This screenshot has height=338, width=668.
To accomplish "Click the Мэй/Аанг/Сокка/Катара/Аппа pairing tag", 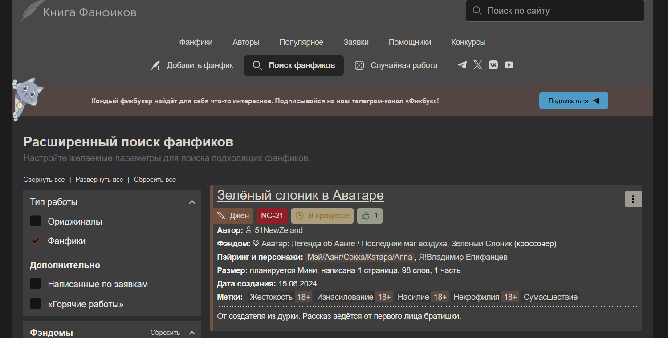I will (360, 257).
